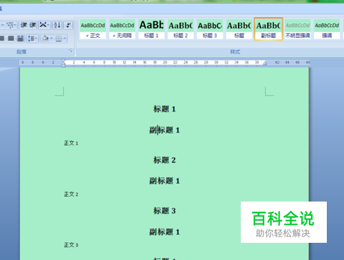
Task: Apply the 标题 1 style from gallery
Action: [x=151, y=29]
